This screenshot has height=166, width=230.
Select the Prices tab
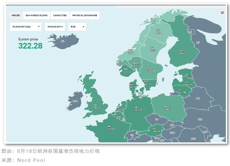(x=16, y=16)
